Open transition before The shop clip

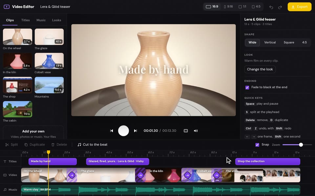pyautogui.click(x=217, y=175)
